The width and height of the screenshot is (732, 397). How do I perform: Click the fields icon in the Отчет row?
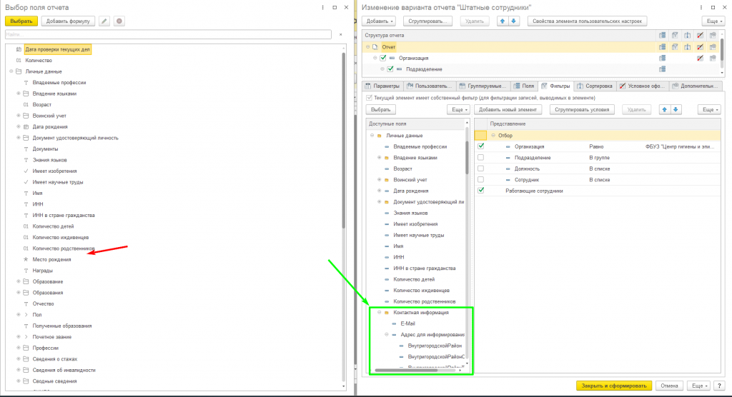point(662,47)
